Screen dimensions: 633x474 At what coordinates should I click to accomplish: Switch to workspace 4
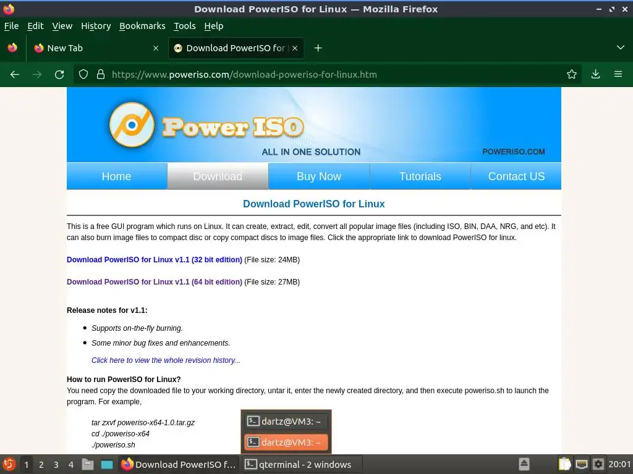(x=71, y=465)
